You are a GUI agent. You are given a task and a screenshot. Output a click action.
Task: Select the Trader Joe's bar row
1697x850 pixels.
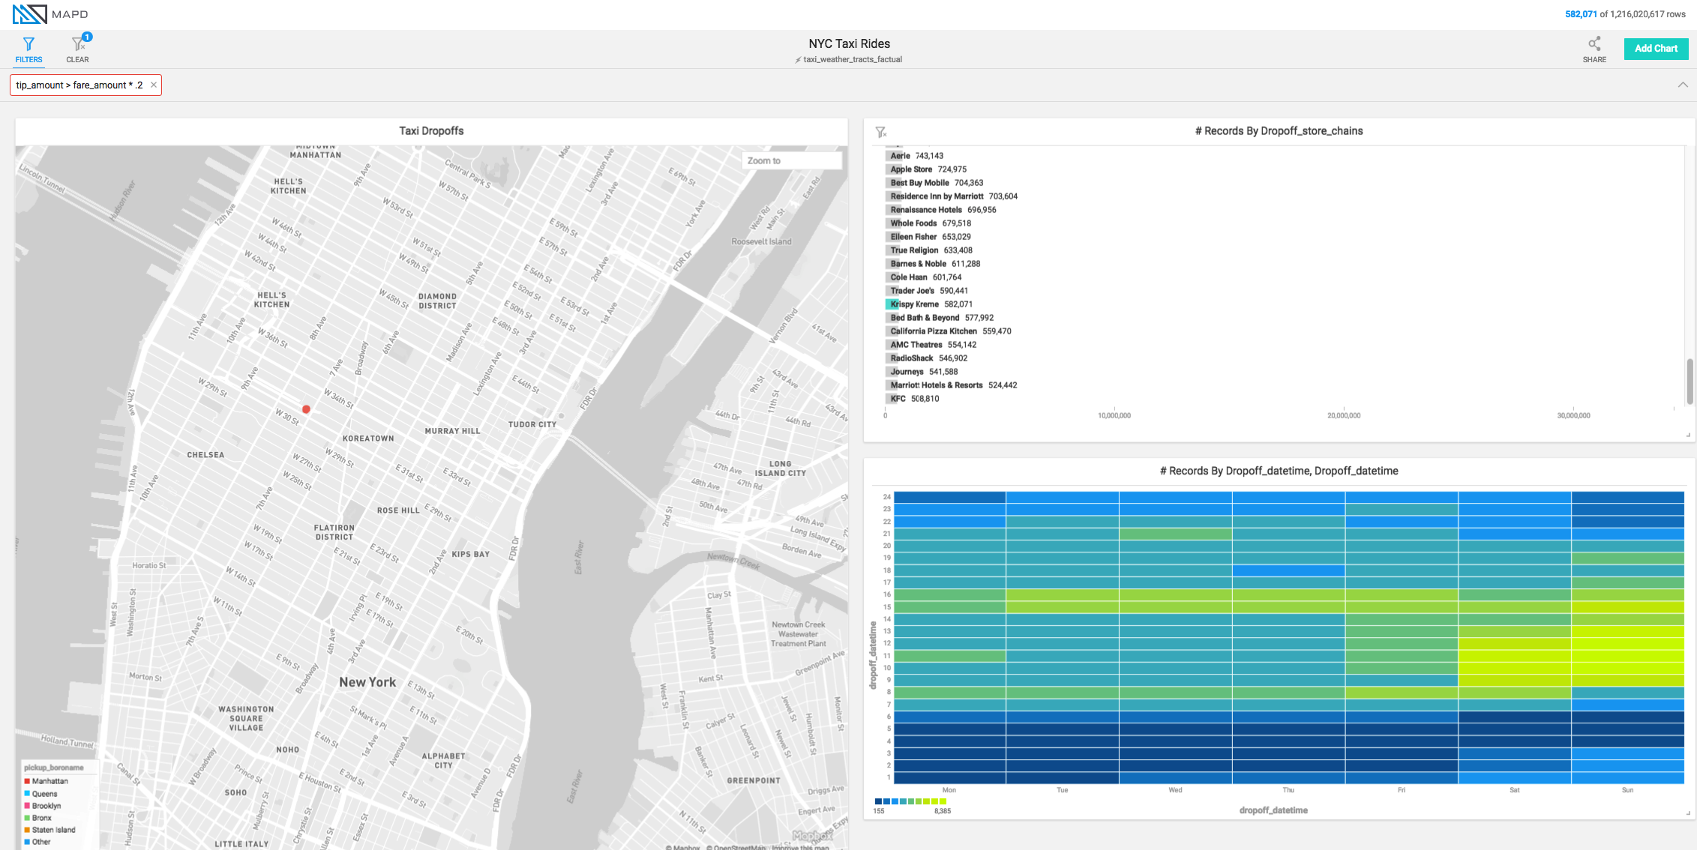click(928, 291)
